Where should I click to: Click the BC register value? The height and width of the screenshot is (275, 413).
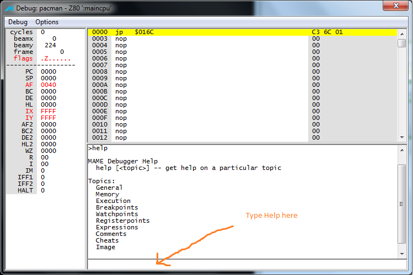point(49,91)
